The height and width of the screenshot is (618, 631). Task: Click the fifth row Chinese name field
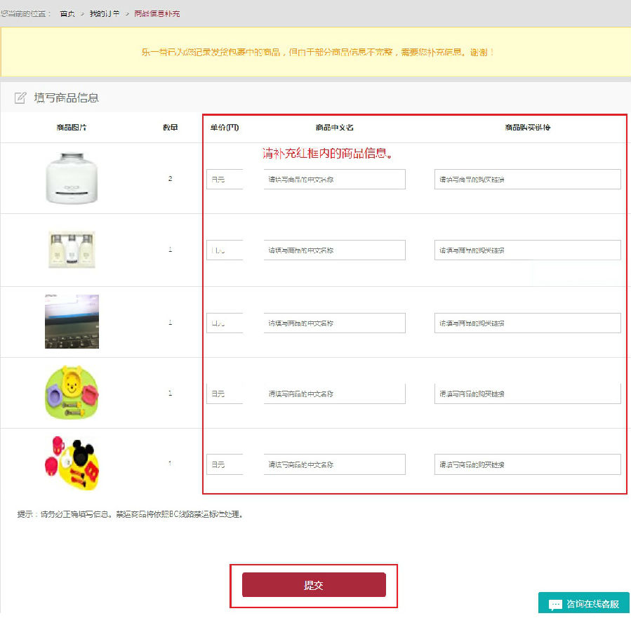(334, 464)
